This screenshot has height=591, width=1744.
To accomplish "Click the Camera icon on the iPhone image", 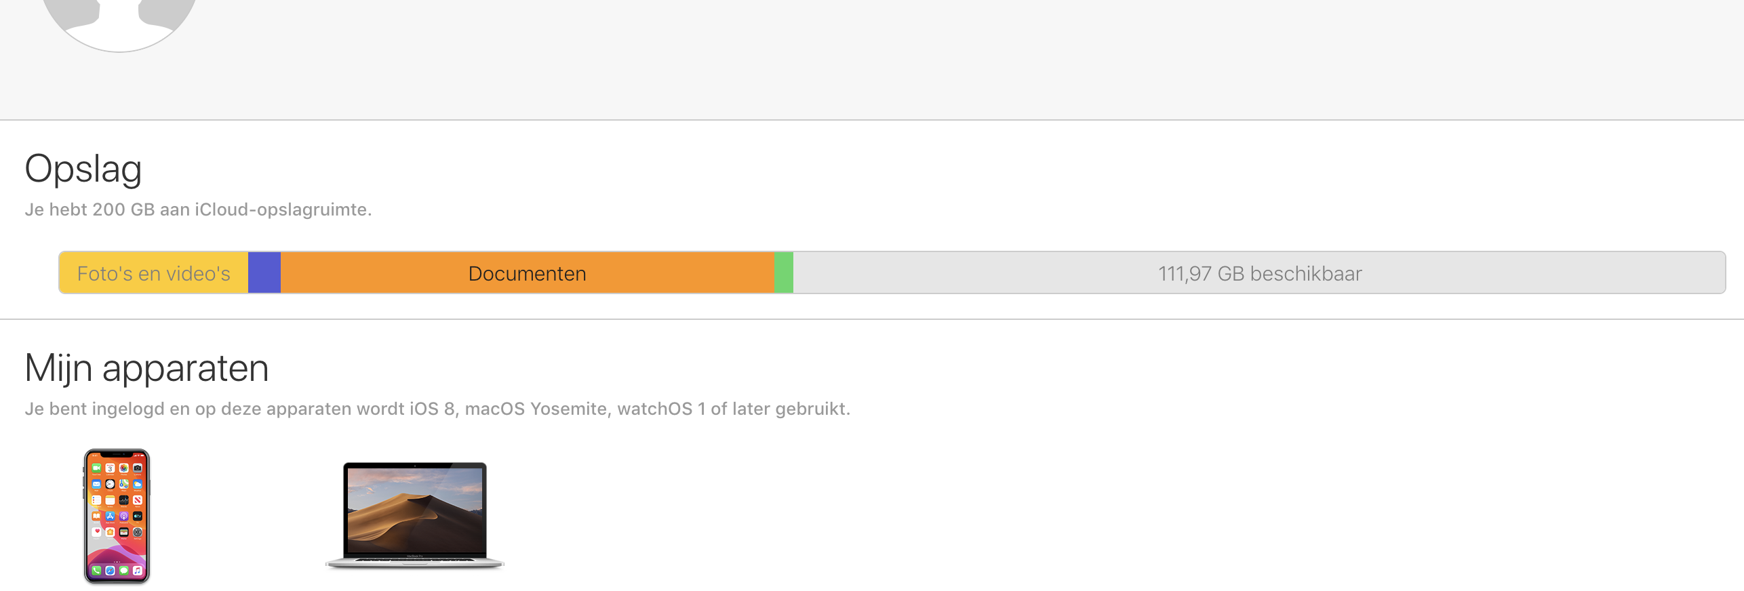I will 138,468.
